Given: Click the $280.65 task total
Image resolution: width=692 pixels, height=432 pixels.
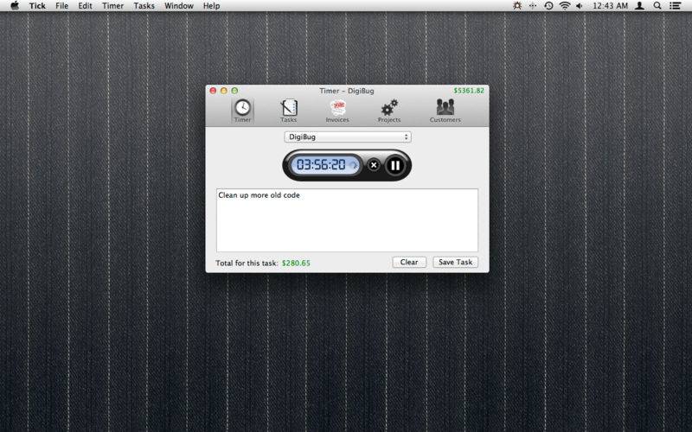Looking at the screenshot, I should tap(296, 264).
